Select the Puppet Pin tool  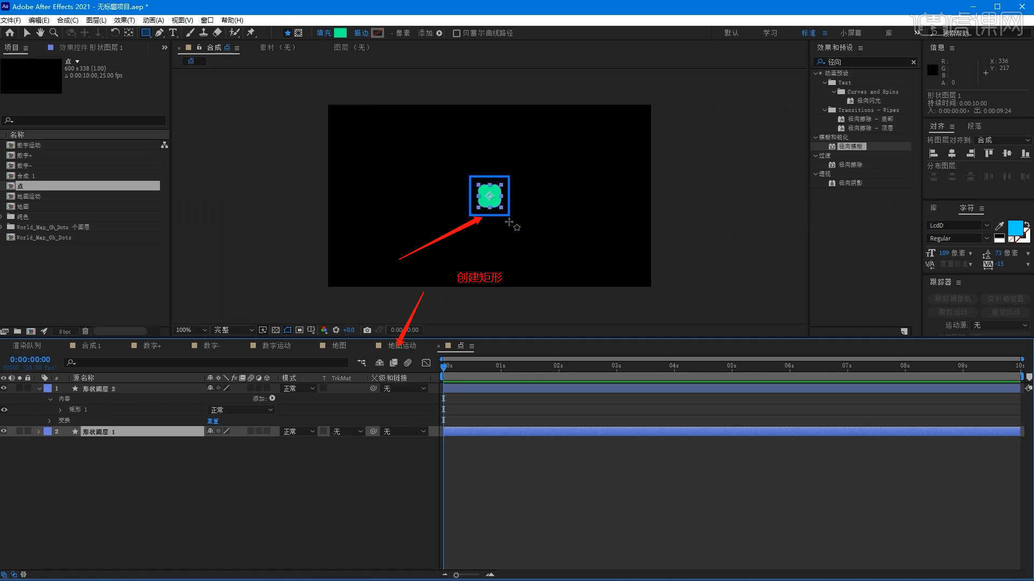251,33
